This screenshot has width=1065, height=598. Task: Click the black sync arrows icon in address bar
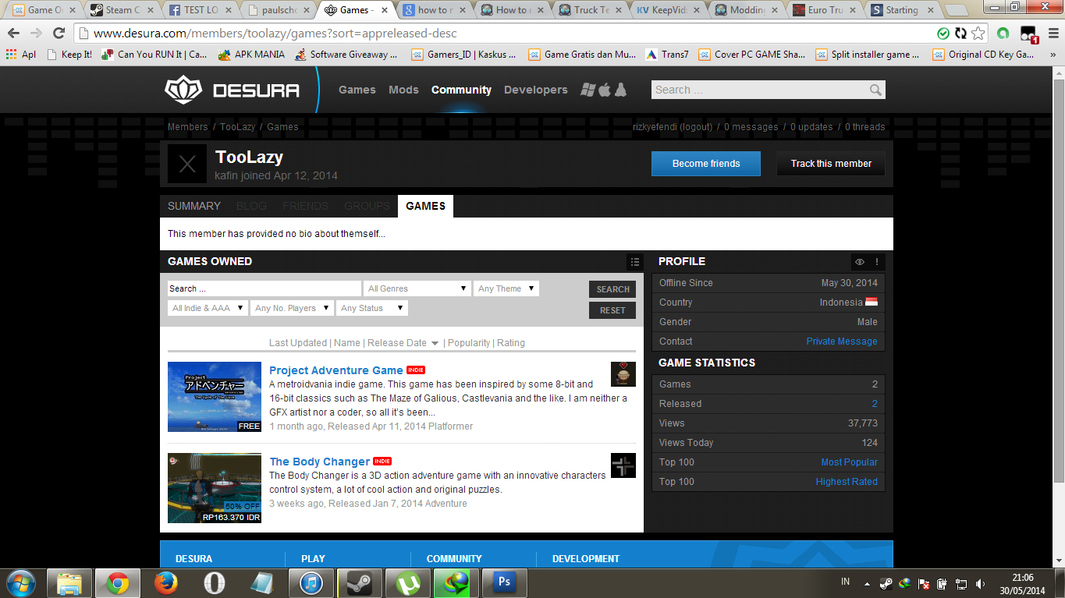pos(960,34)
